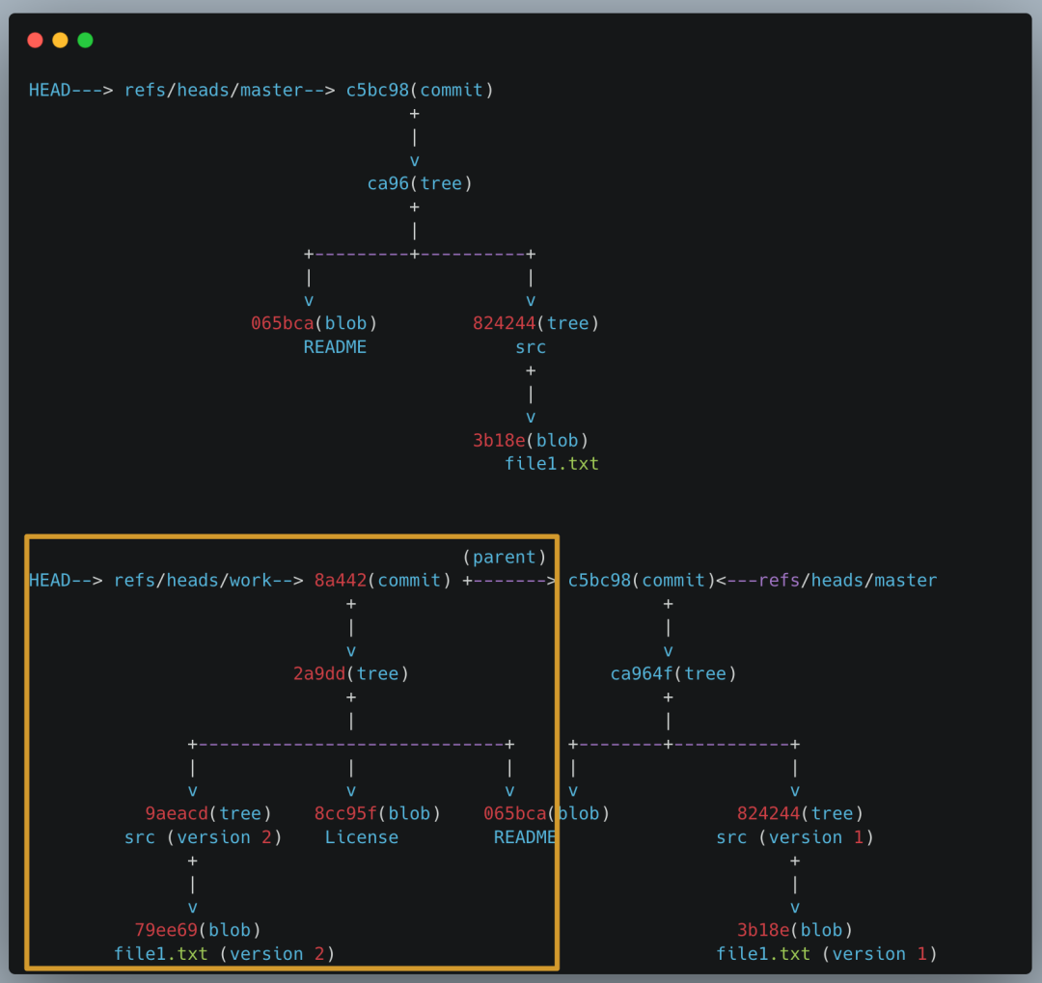Click the red close window dot

click(36, 41)
